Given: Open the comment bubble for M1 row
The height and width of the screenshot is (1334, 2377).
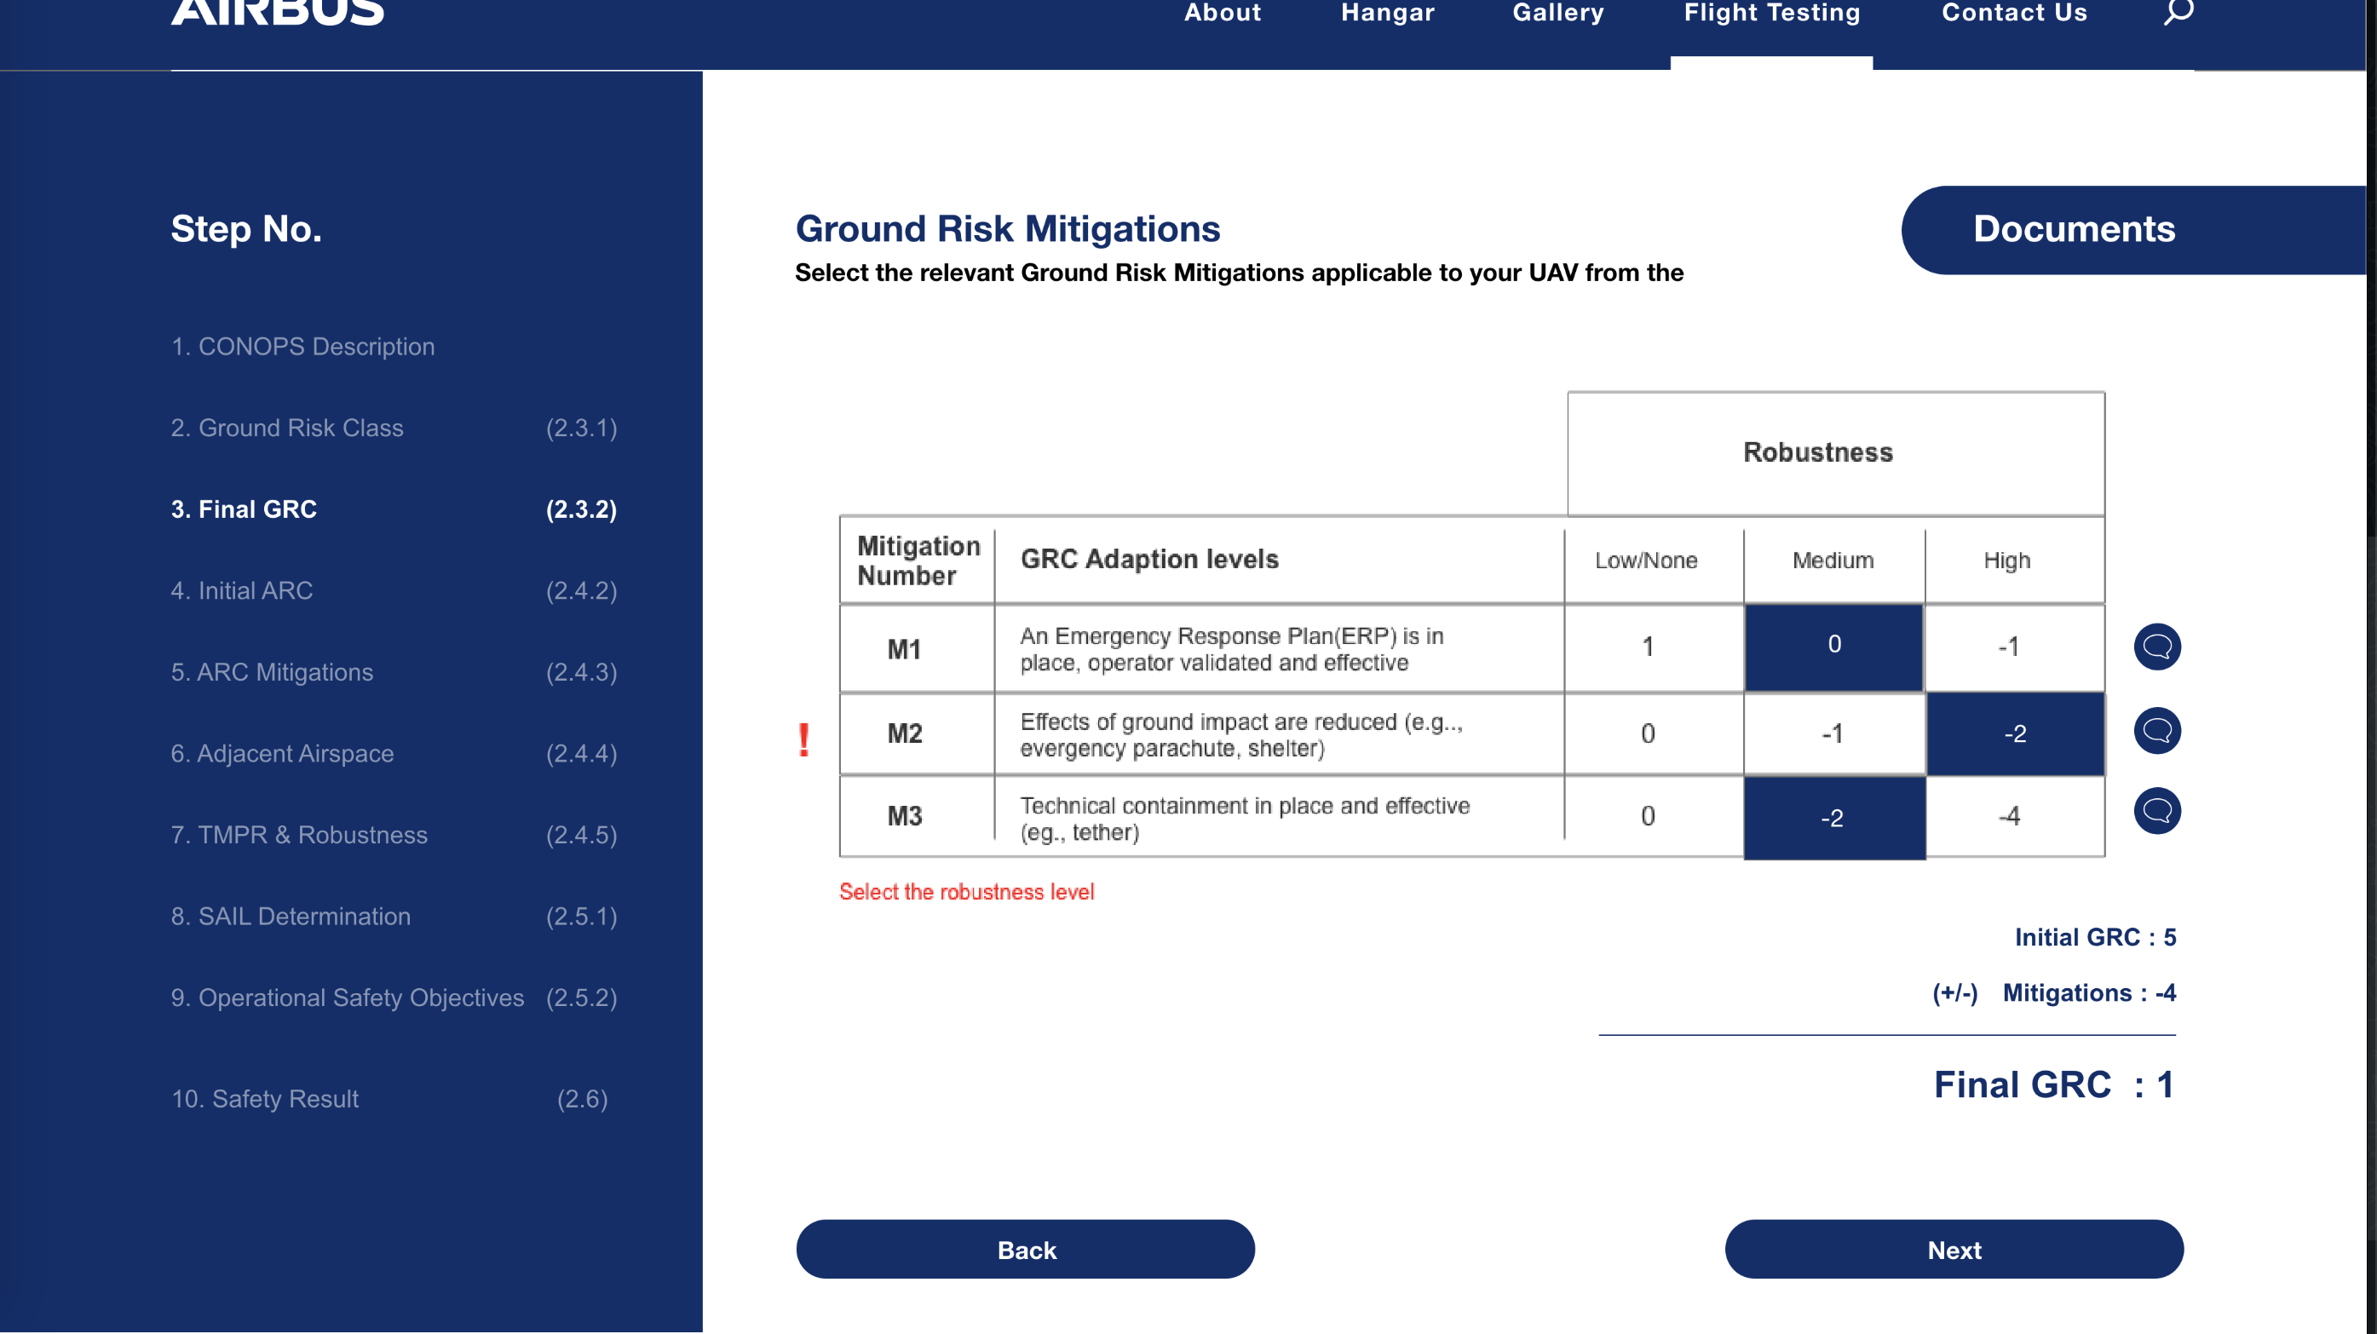Looking at the screenshot, I should click(x=2156, y=647).
